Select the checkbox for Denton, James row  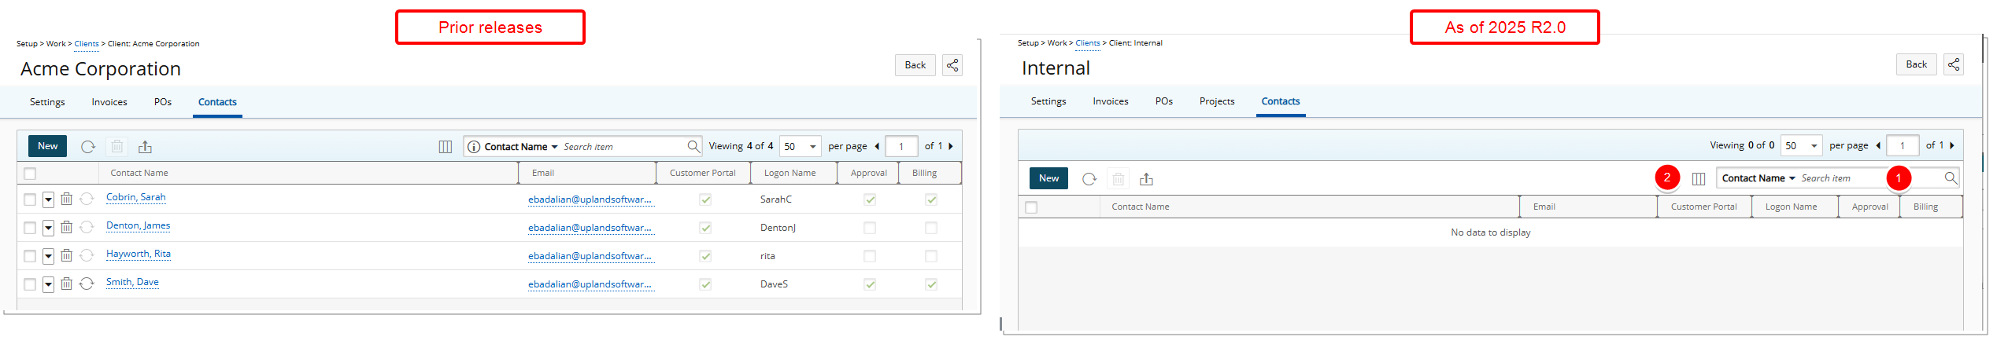click(30, 228)
